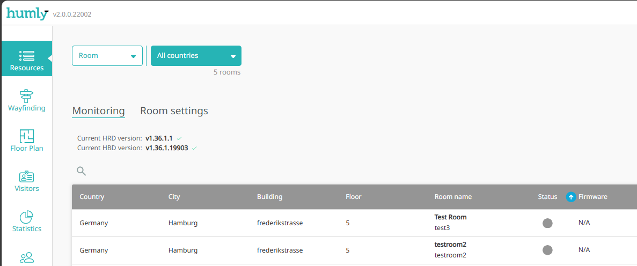Sort by the Building column header
The height and width of the screenshot is (266, 637).
(x=269, y=197)
